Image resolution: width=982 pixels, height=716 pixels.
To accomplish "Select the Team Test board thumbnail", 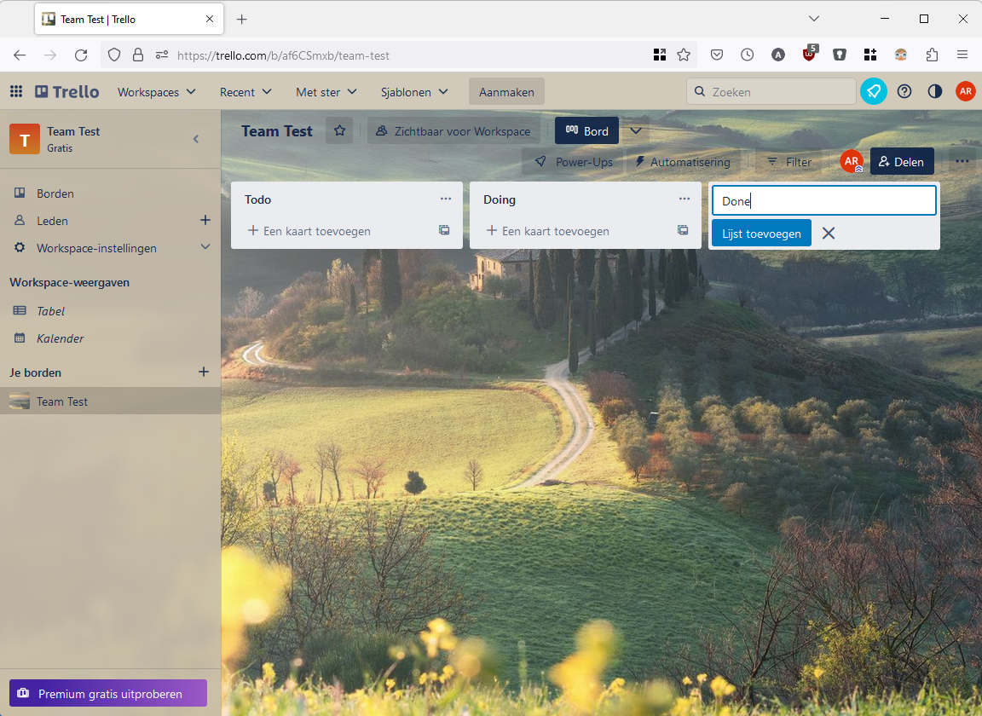I will (20, 401).
